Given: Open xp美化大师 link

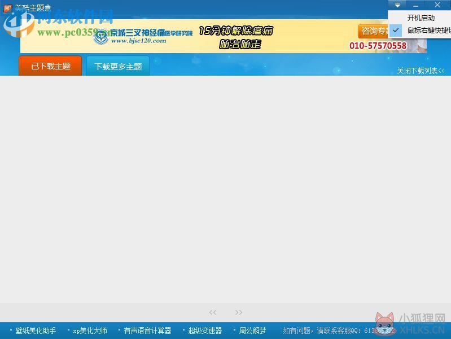Looking at the screenshot, I should click(x=90, y=331).
